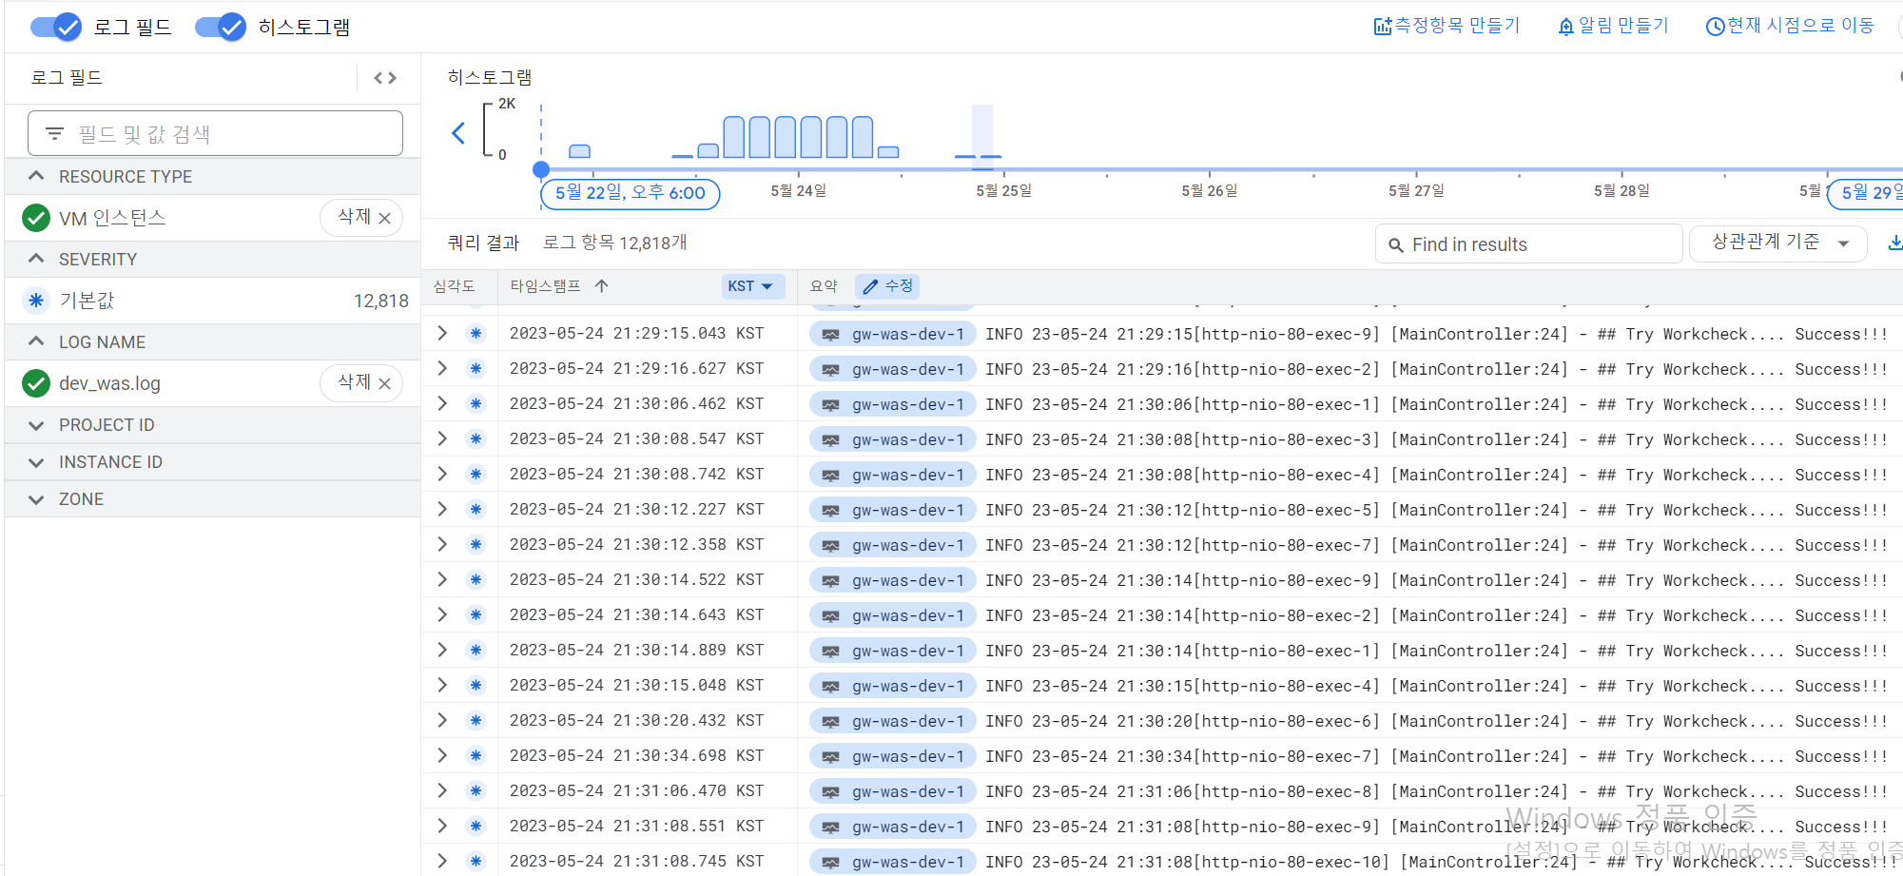Collapse log fields panel with angle brackets icon
1903x876 pixels.
click(385, 78)
